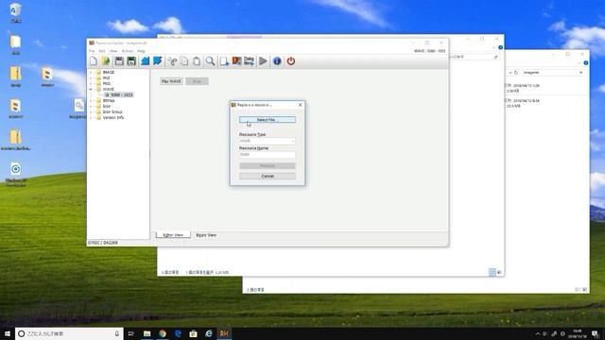Click the Resource Name input field
This screenshot has height=340, width=605.
(x=268, y=155)
